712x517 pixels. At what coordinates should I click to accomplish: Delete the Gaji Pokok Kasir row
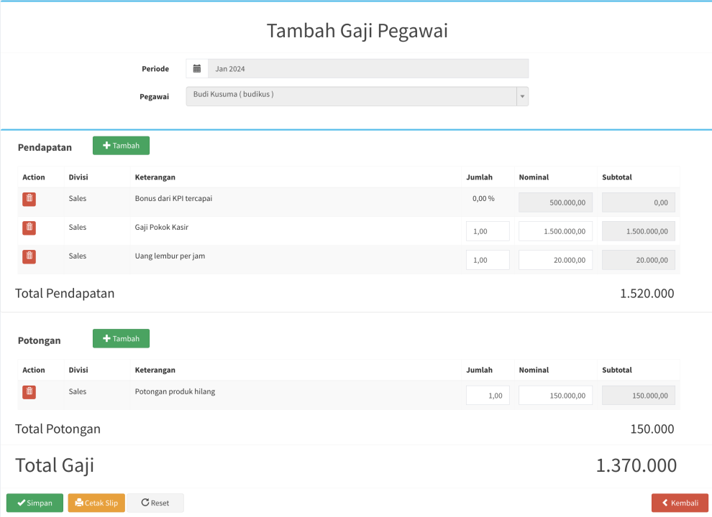pos(29,228)
